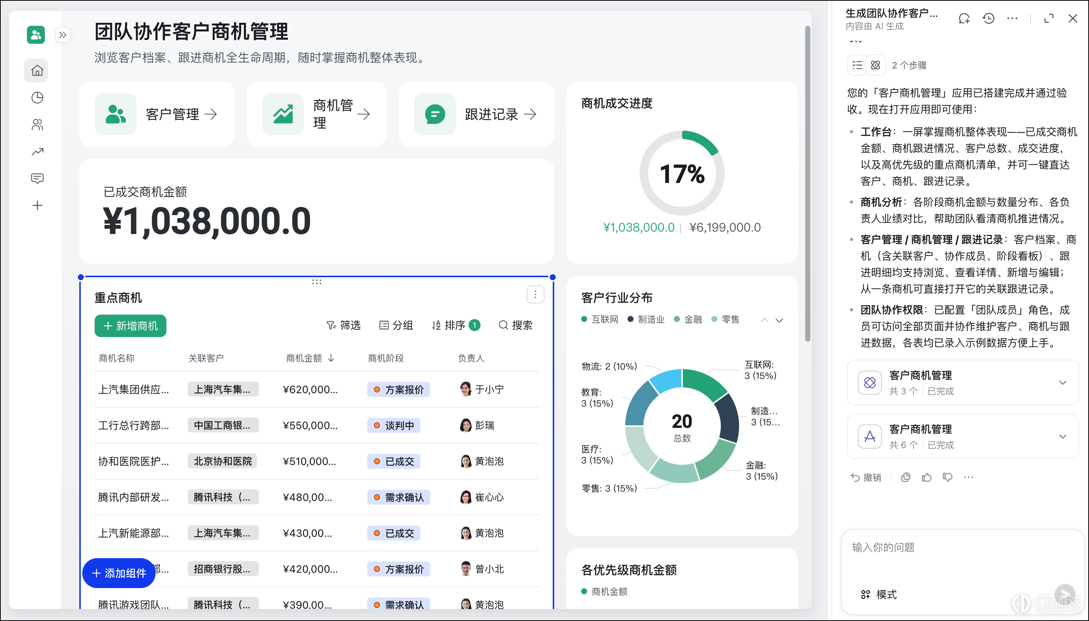Give the AI response a thumbs up
The height and width of the screenshot is (621, 1089).
tap(927, 477)
